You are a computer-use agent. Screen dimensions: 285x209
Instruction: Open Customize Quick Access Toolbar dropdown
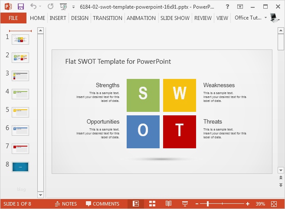(73, 7)
